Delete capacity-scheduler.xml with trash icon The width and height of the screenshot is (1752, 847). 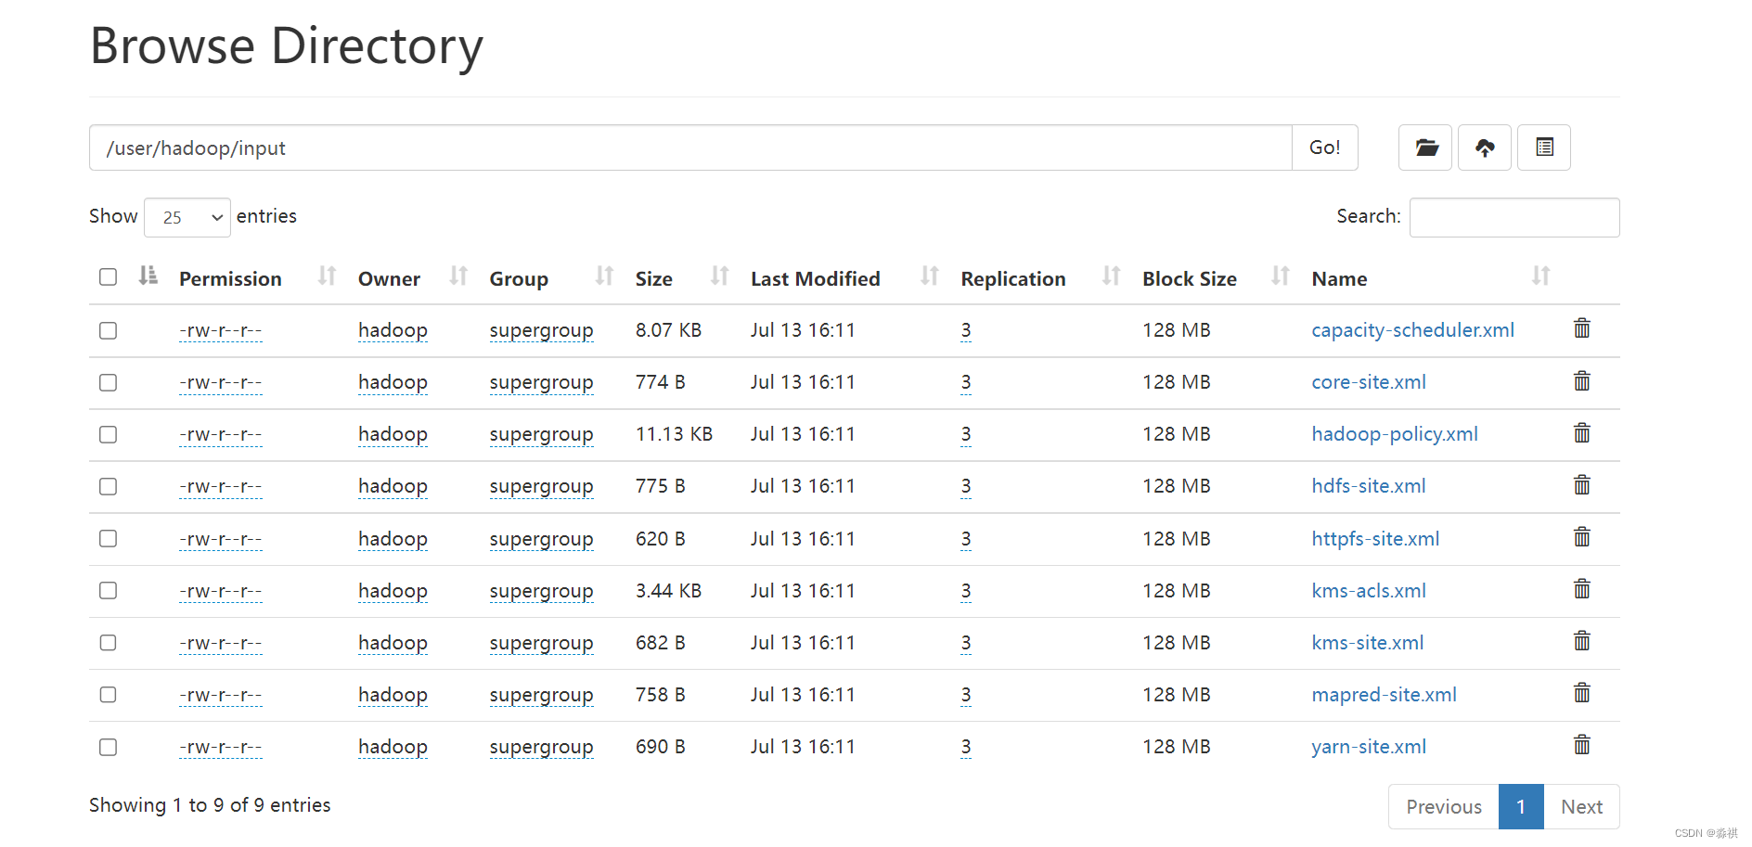1582,328
